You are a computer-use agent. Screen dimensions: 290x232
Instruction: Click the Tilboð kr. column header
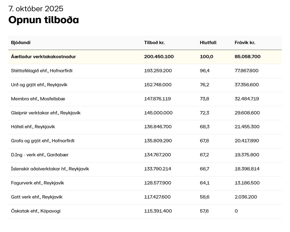point(154,43)
